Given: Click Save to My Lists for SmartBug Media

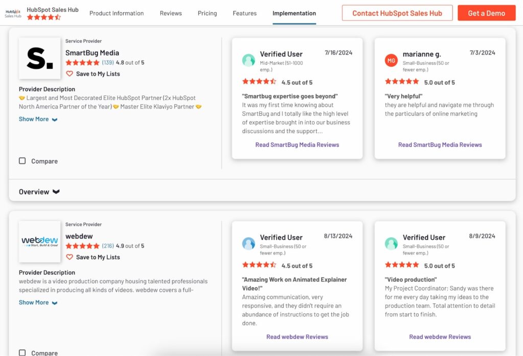Looking at the screenshot, I should point(98,74).
